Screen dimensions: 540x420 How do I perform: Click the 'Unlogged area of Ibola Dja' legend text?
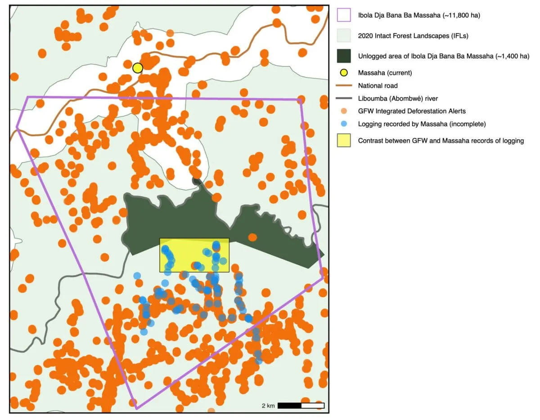(444, 57)
